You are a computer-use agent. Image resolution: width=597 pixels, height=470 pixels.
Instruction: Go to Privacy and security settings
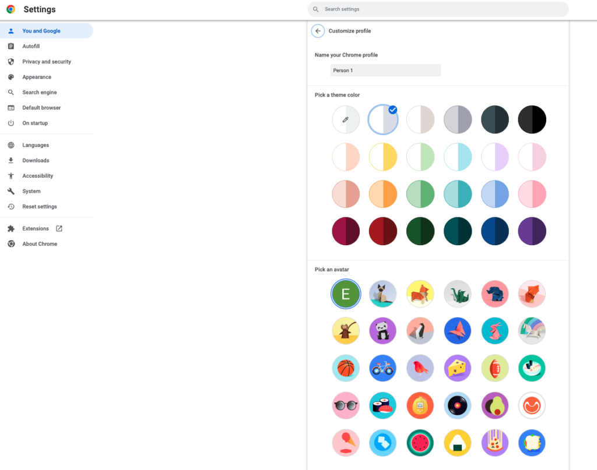coord(47,62)
